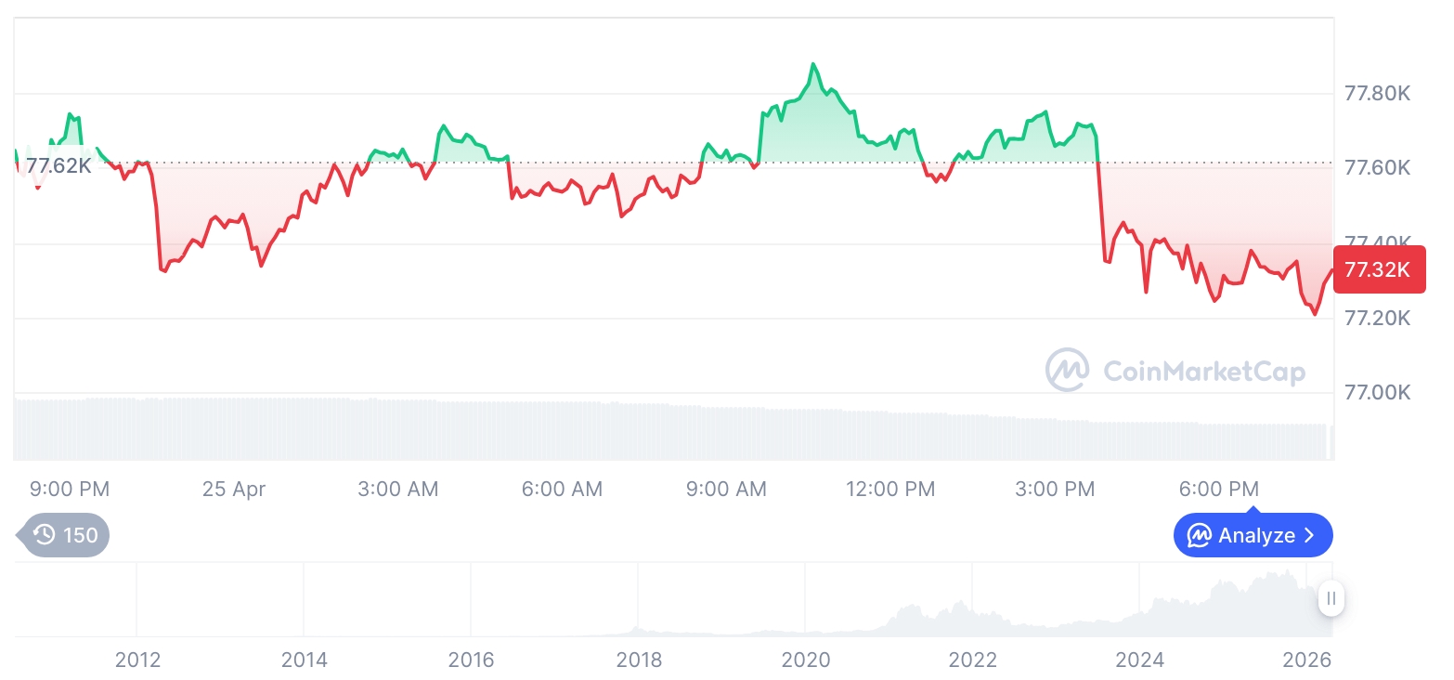This screenshot has height=680, width=1454.
Task: Open the 150 history events badge
Action: click(65, 535)
